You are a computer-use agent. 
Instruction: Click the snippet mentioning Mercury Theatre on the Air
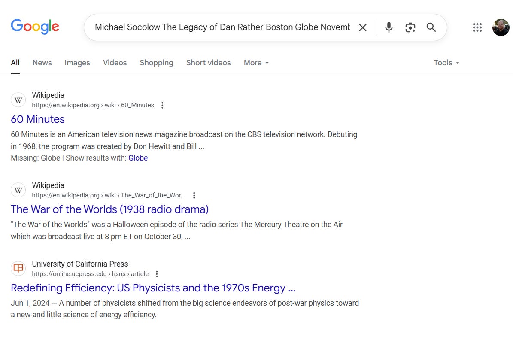pyautogui.click(x=177, y=231)
